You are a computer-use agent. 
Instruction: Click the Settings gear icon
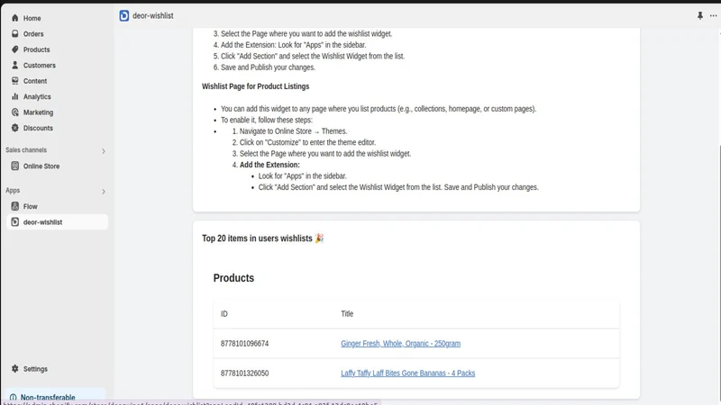tap(15, 369)
